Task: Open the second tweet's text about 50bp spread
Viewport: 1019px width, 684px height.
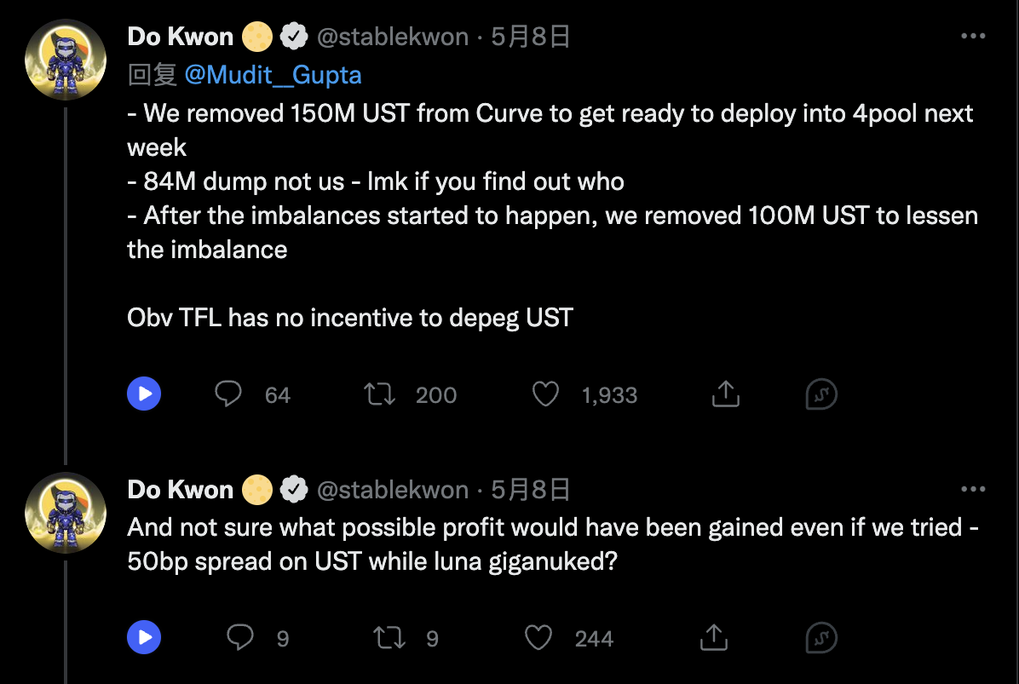Action: pyautogui.click(x=552, y=544)
